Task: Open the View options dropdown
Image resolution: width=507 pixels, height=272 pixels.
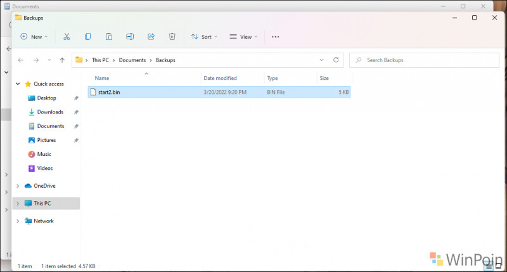Action: pyautogui.click(x=243, y=37)
